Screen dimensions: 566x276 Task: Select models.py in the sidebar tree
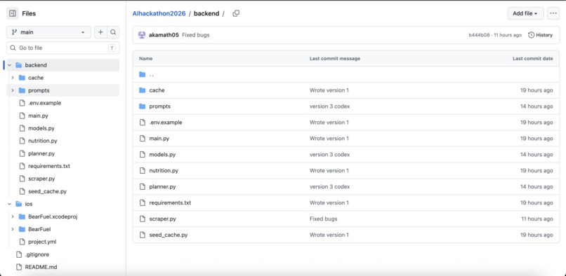click(x=41, y=128)
